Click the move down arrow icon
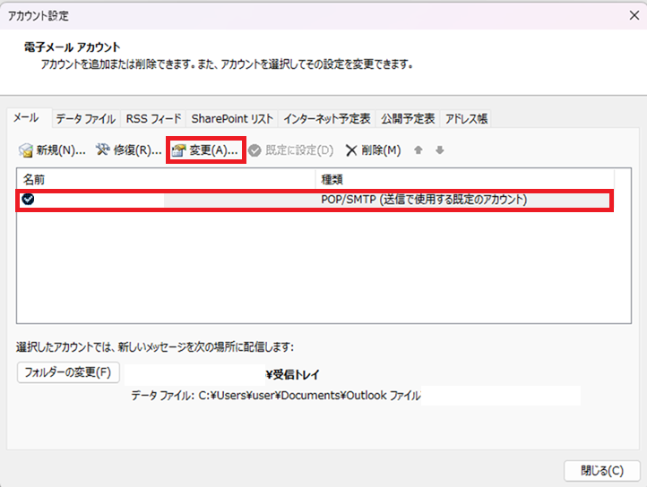Viewport: 647px width, 487px height. click(x=439, y=150)
